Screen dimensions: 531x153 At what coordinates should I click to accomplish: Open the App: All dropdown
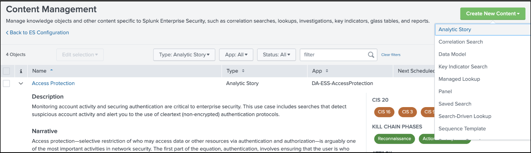coord(236,55)
